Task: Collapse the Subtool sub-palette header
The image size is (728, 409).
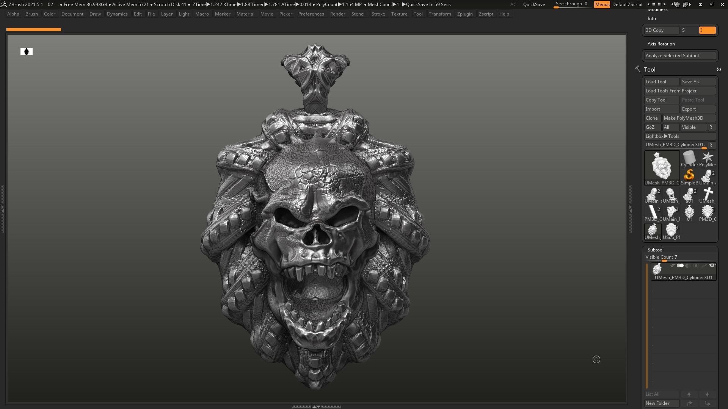Action: coord(655,250)
